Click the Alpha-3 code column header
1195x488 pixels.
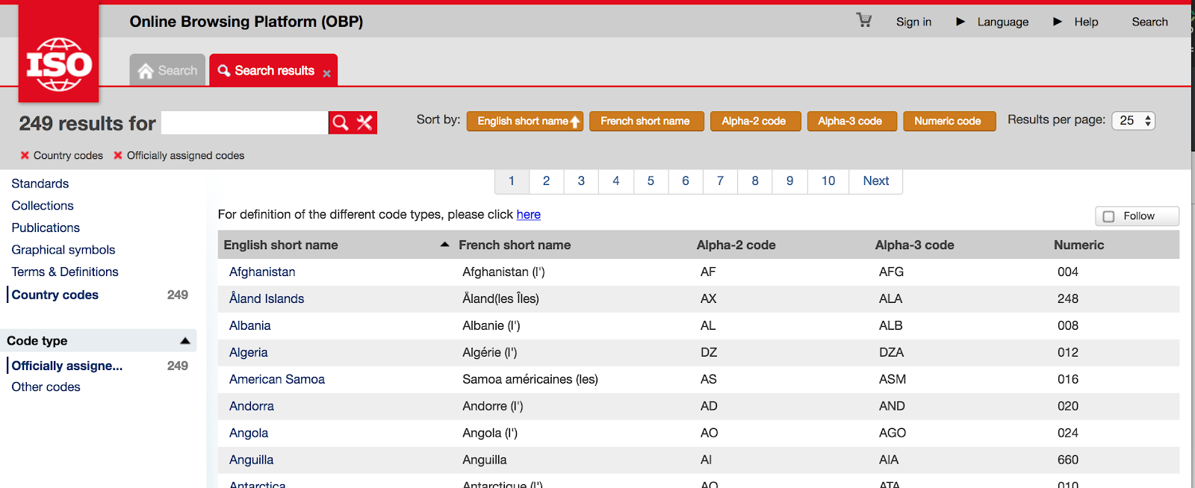click(x=914, y=245)
